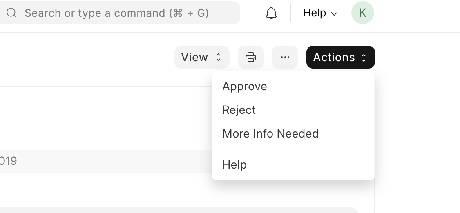Select the More Info Needed option
The height and width of the screenshot is (213, 460).
click(270, 133)
